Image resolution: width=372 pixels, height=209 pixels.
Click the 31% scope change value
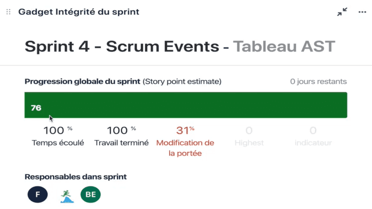pyautogui.click(x=186, y=131)
